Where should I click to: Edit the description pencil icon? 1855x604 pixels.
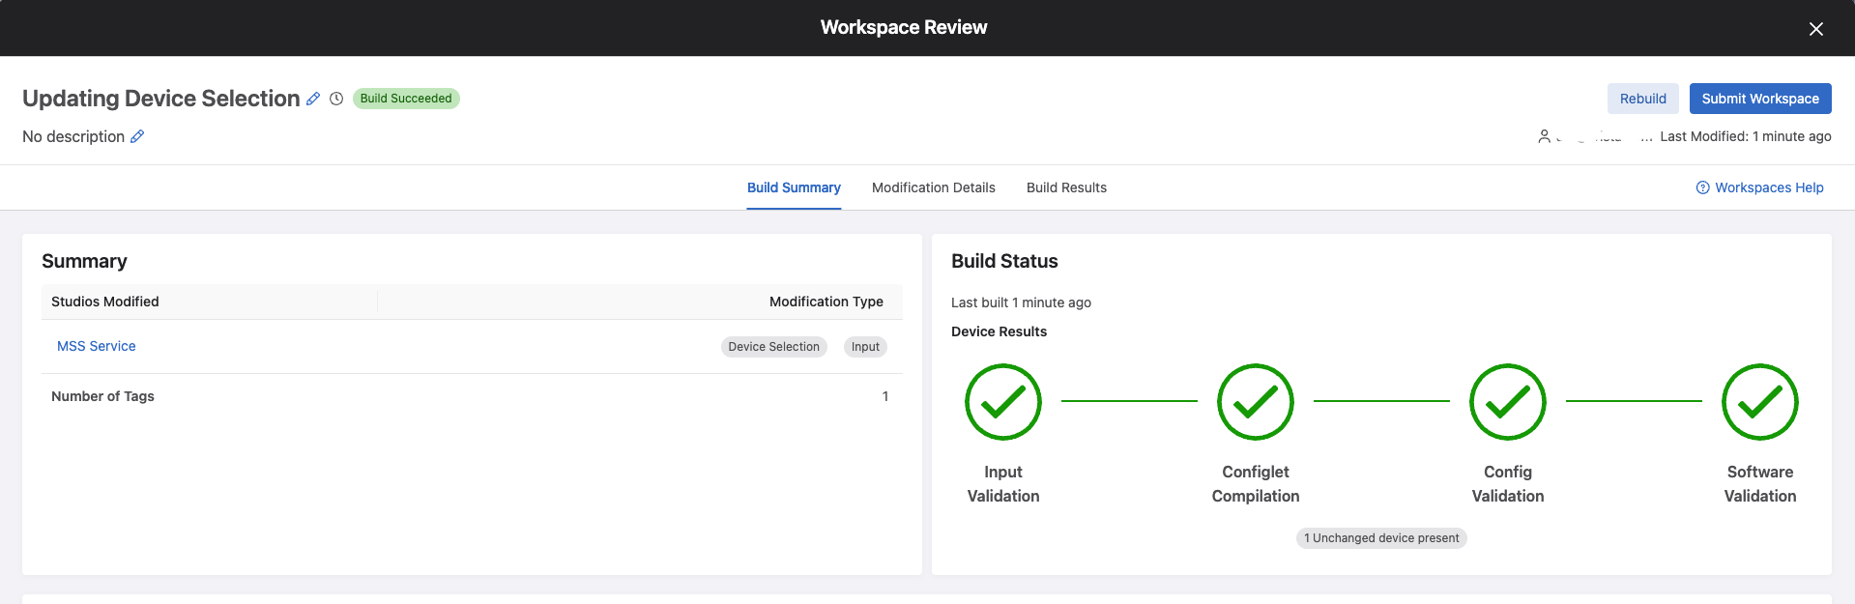click(137, 136)
